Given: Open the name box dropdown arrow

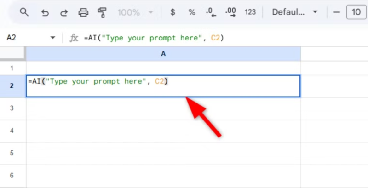Looking at the screenshot, I should 52,38.
